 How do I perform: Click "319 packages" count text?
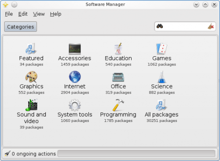(x=118, y=92)
